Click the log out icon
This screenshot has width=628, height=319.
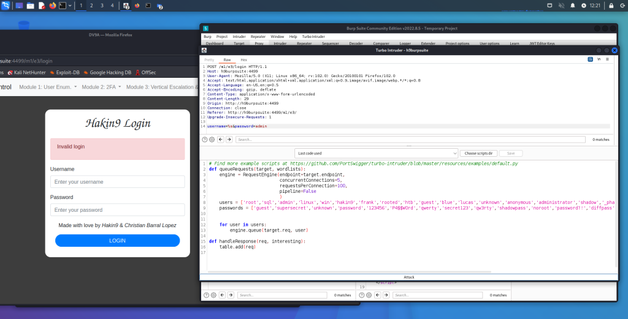pyautogui.click(x=622, y=6)
